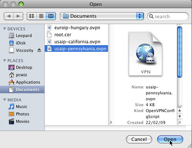The width and height of the screenshot is (192, 148).
Task: Open the Documents location popup menu
Action: [x=102, y=16]
